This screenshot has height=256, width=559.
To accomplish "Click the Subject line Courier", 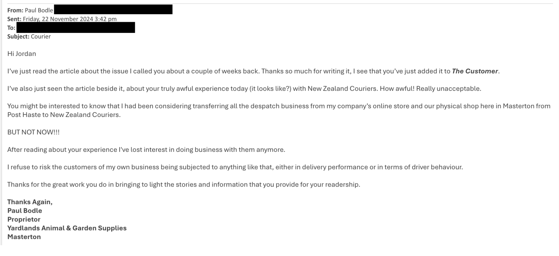I will 41,36.
